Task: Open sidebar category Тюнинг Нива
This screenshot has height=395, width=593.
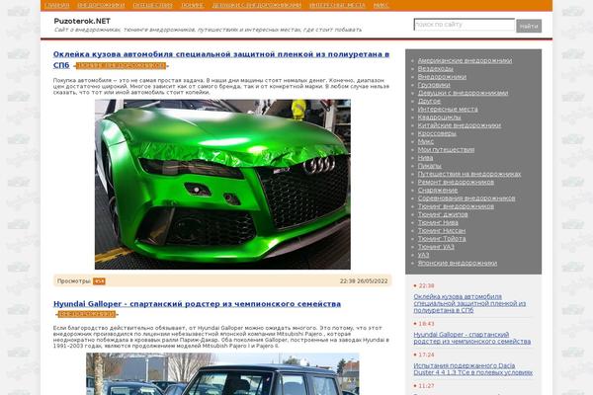Action: pyautogui.click(x=438, y=222)
